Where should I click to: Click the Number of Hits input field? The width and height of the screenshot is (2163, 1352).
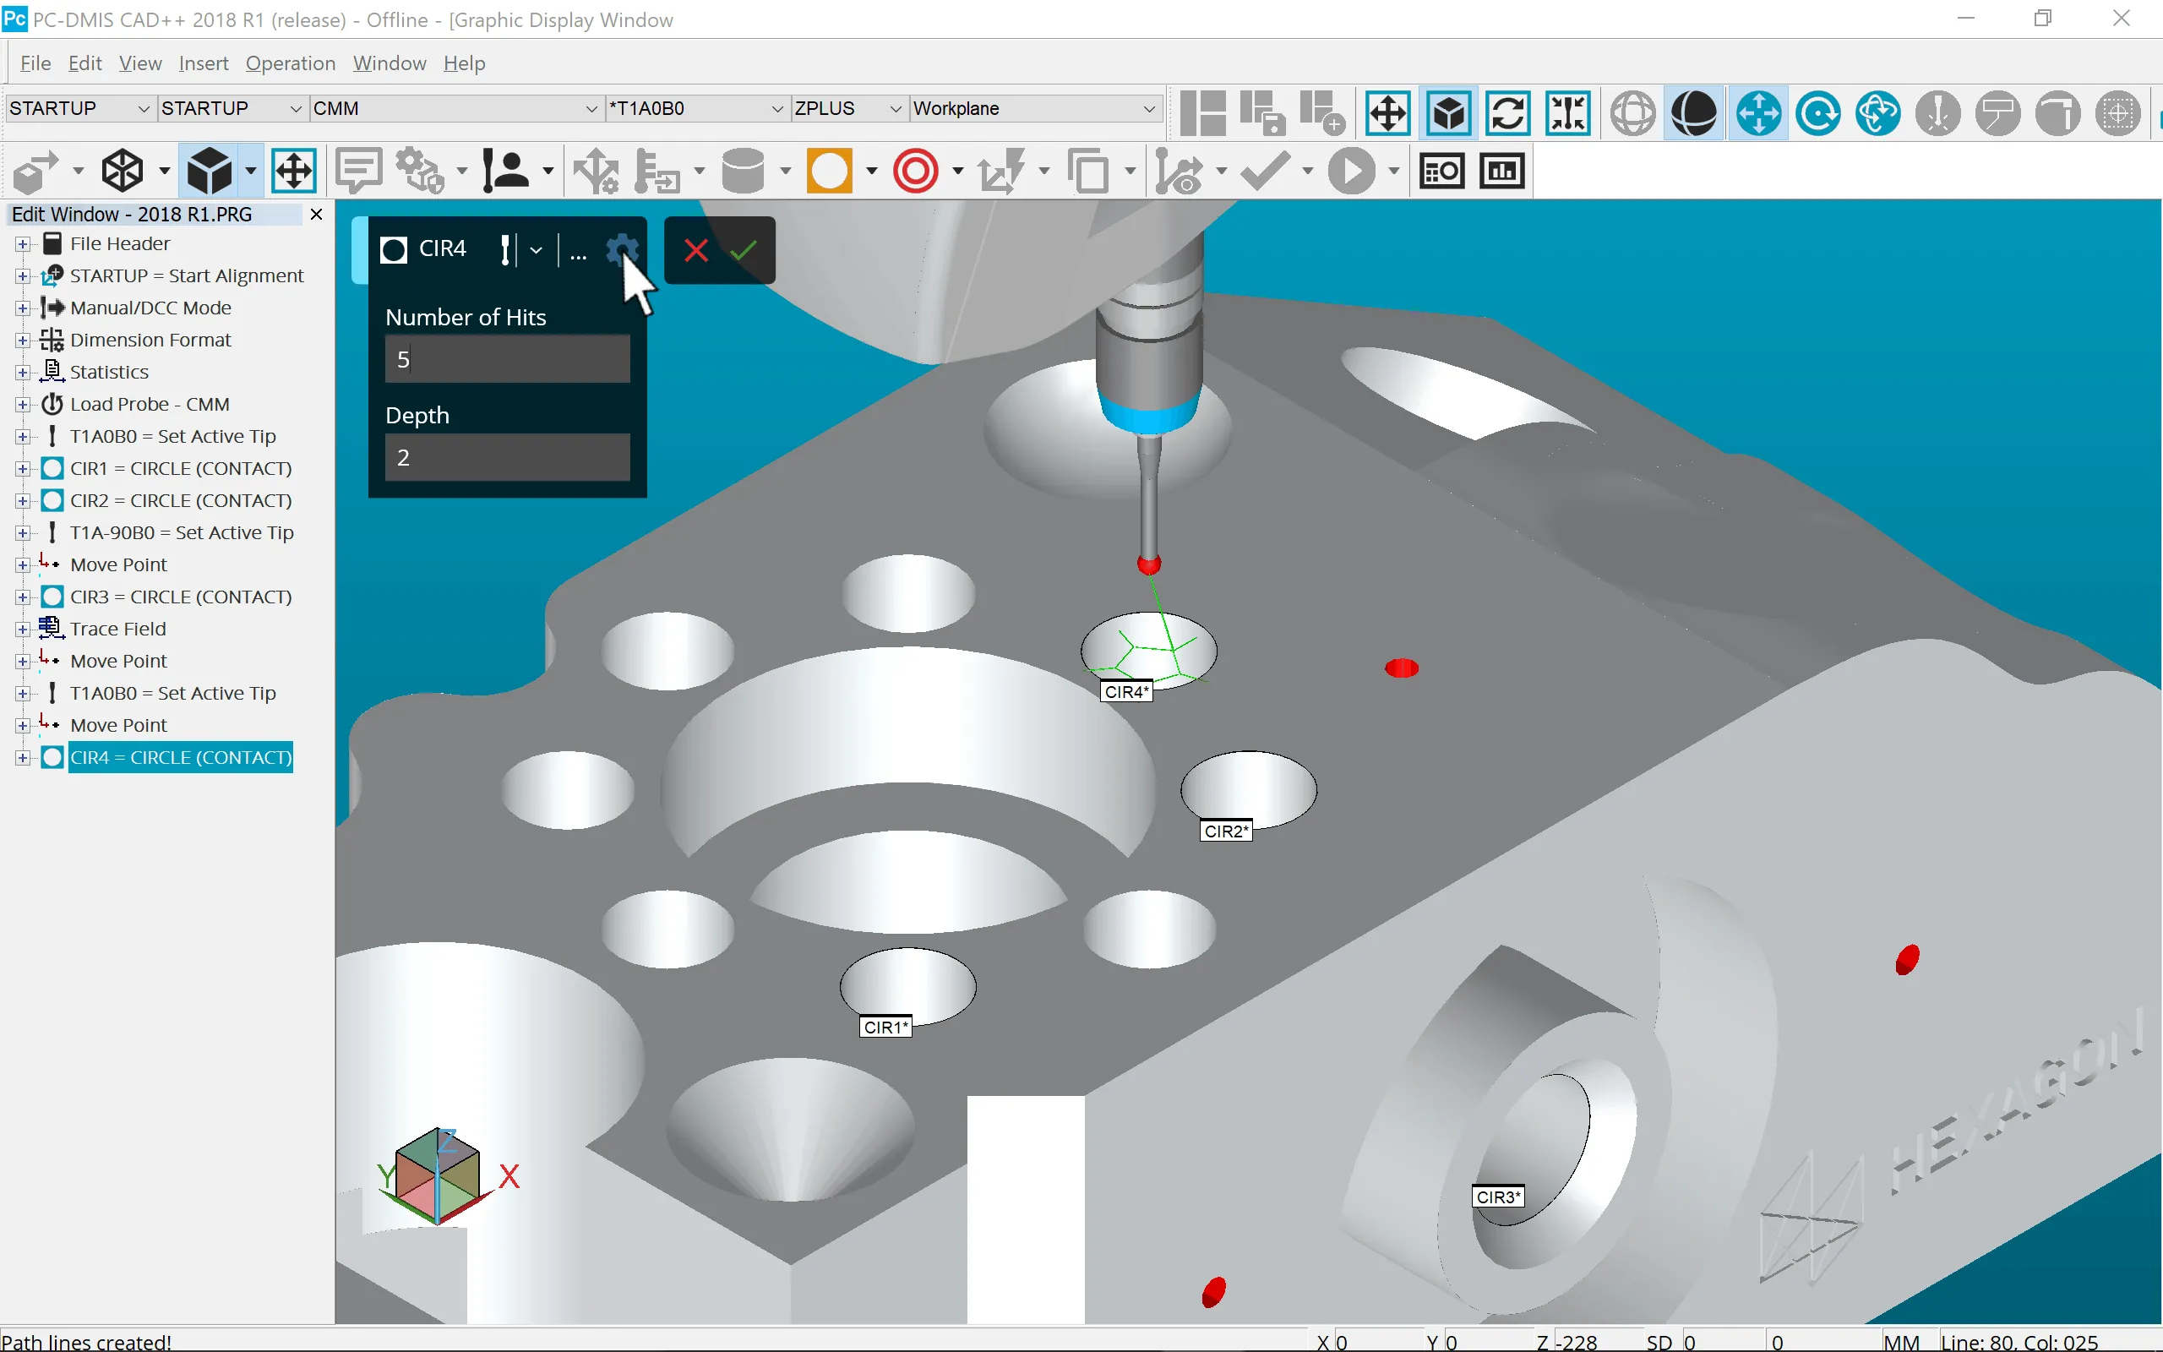click(507, 359)
